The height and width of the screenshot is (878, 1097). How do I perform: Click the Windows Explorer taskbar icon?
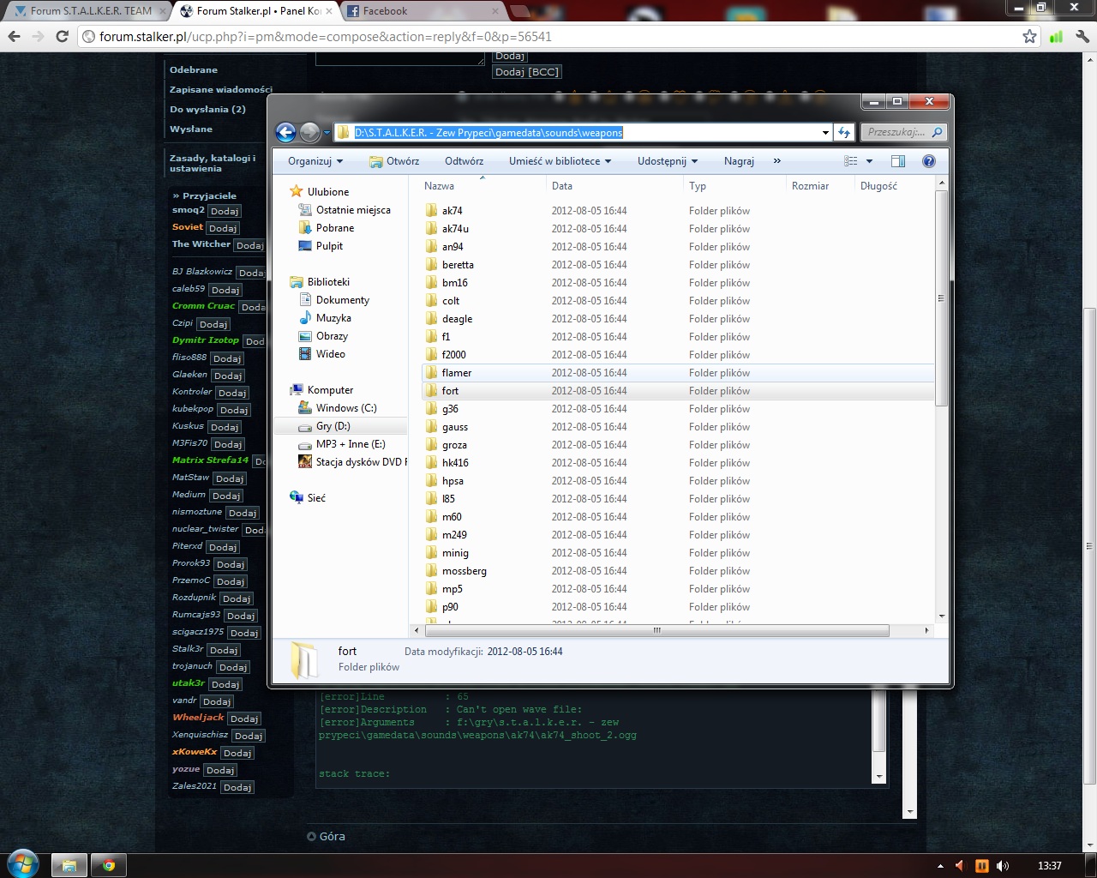click(x=69, y=865)
